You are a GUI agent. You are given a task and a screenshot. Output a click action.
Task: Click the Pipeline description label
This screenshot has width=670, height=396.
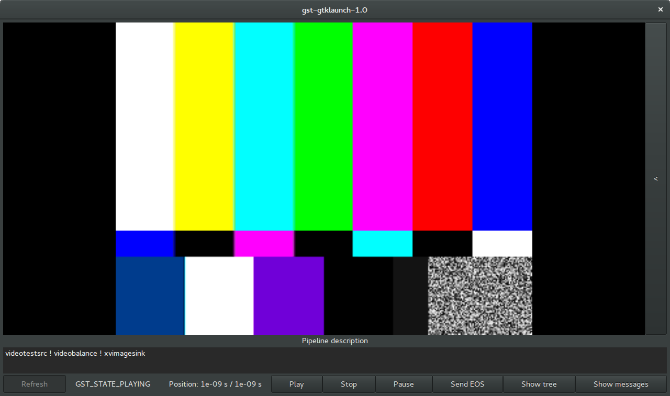point(334,341)
